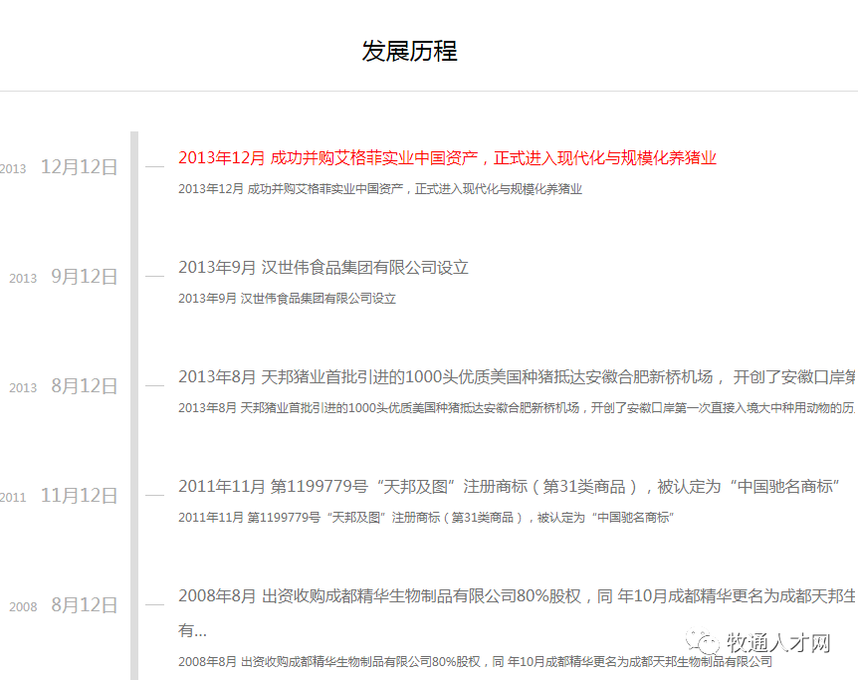Open the 2013年9月 汉世伟食品集团 headline
Screen dimensions: 858x680
tap(323, 268)
